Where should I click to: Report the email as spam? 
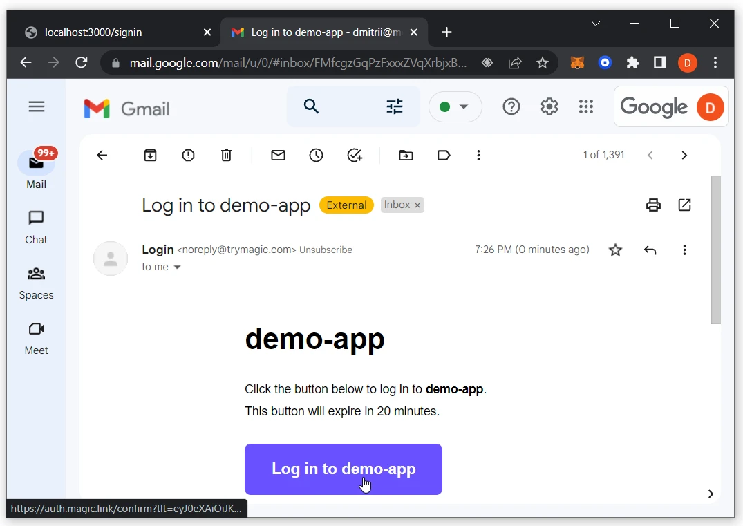[188, 155]
